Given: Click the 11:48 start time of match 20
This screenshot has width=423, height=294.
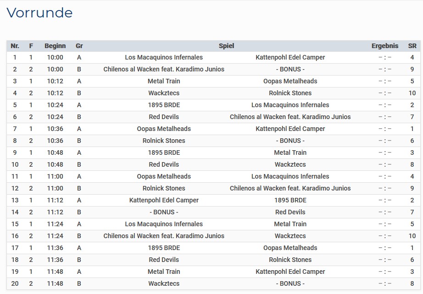Looking at the screenshot, I should 55,283.
